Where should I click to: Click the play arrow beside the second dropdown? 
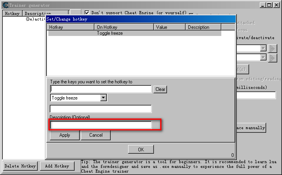pyautogui.click(x=272, y=58)
